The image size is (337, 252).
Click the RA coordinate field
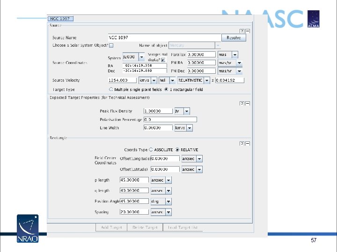click(145, 66)
